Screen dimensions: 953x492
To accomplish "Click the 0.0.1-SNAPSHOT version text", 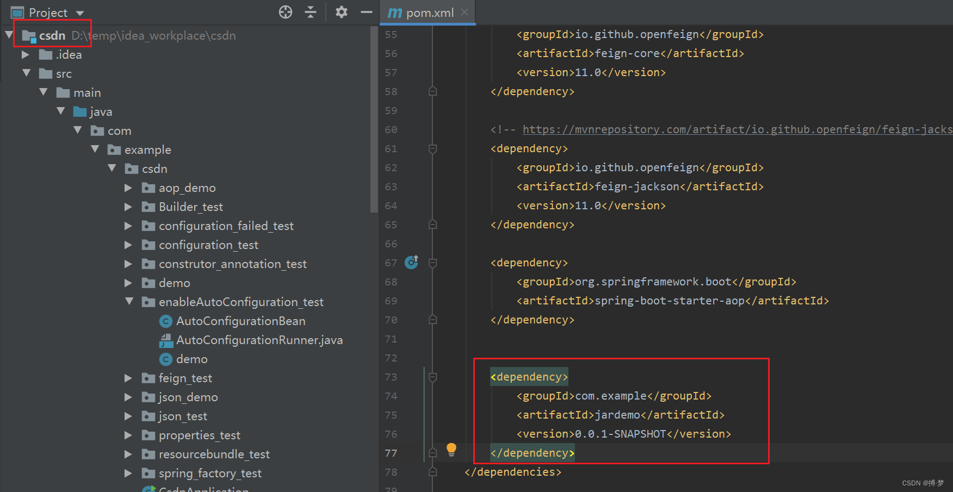I will [x=621, y=434].
